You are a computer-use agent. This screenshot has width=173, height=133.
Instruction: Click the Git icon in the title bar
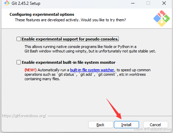(x=7, y=3)
